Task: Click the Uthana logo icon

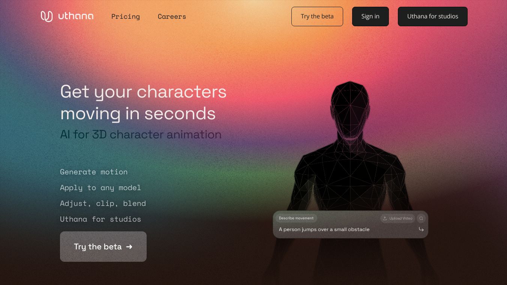Action: [46, 16]
